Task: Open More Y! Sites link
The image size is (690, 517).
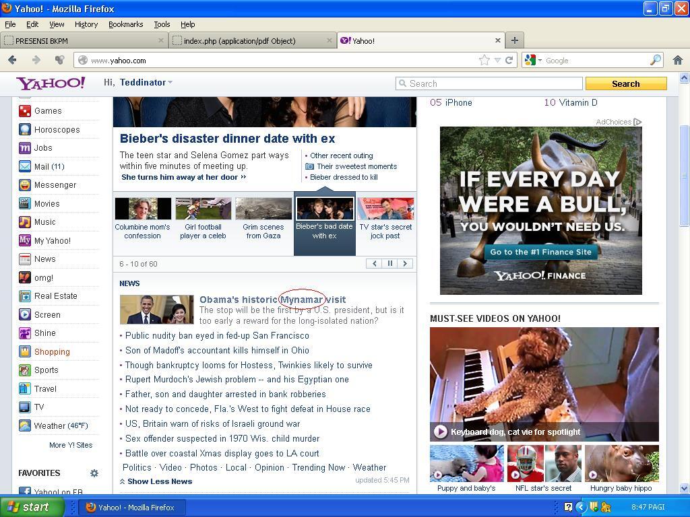Action: pos(71,445)
